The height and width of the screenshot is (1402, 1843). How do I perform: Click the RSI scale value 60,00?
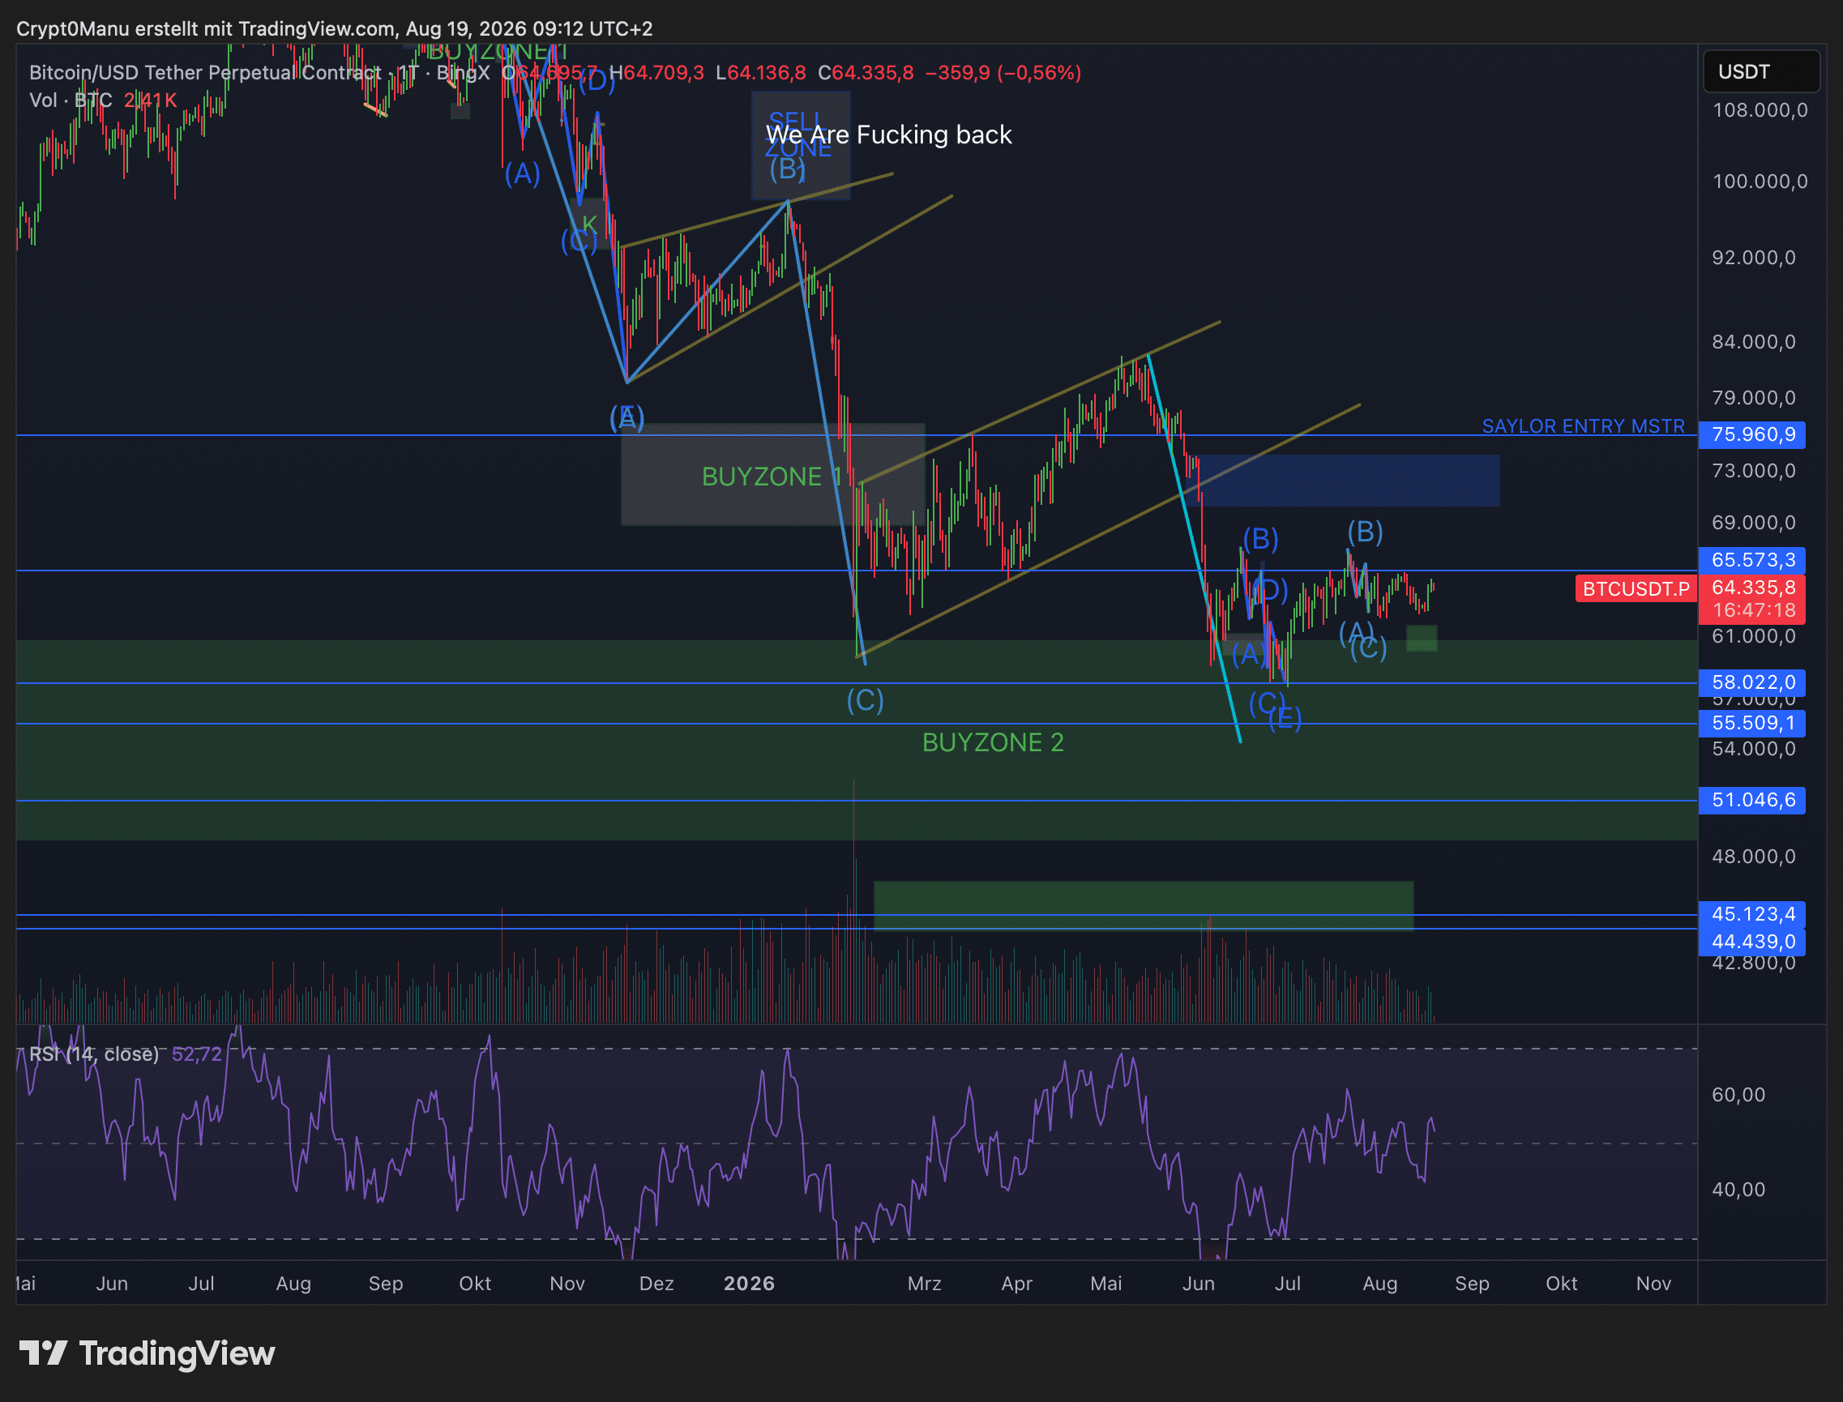1738,1095
